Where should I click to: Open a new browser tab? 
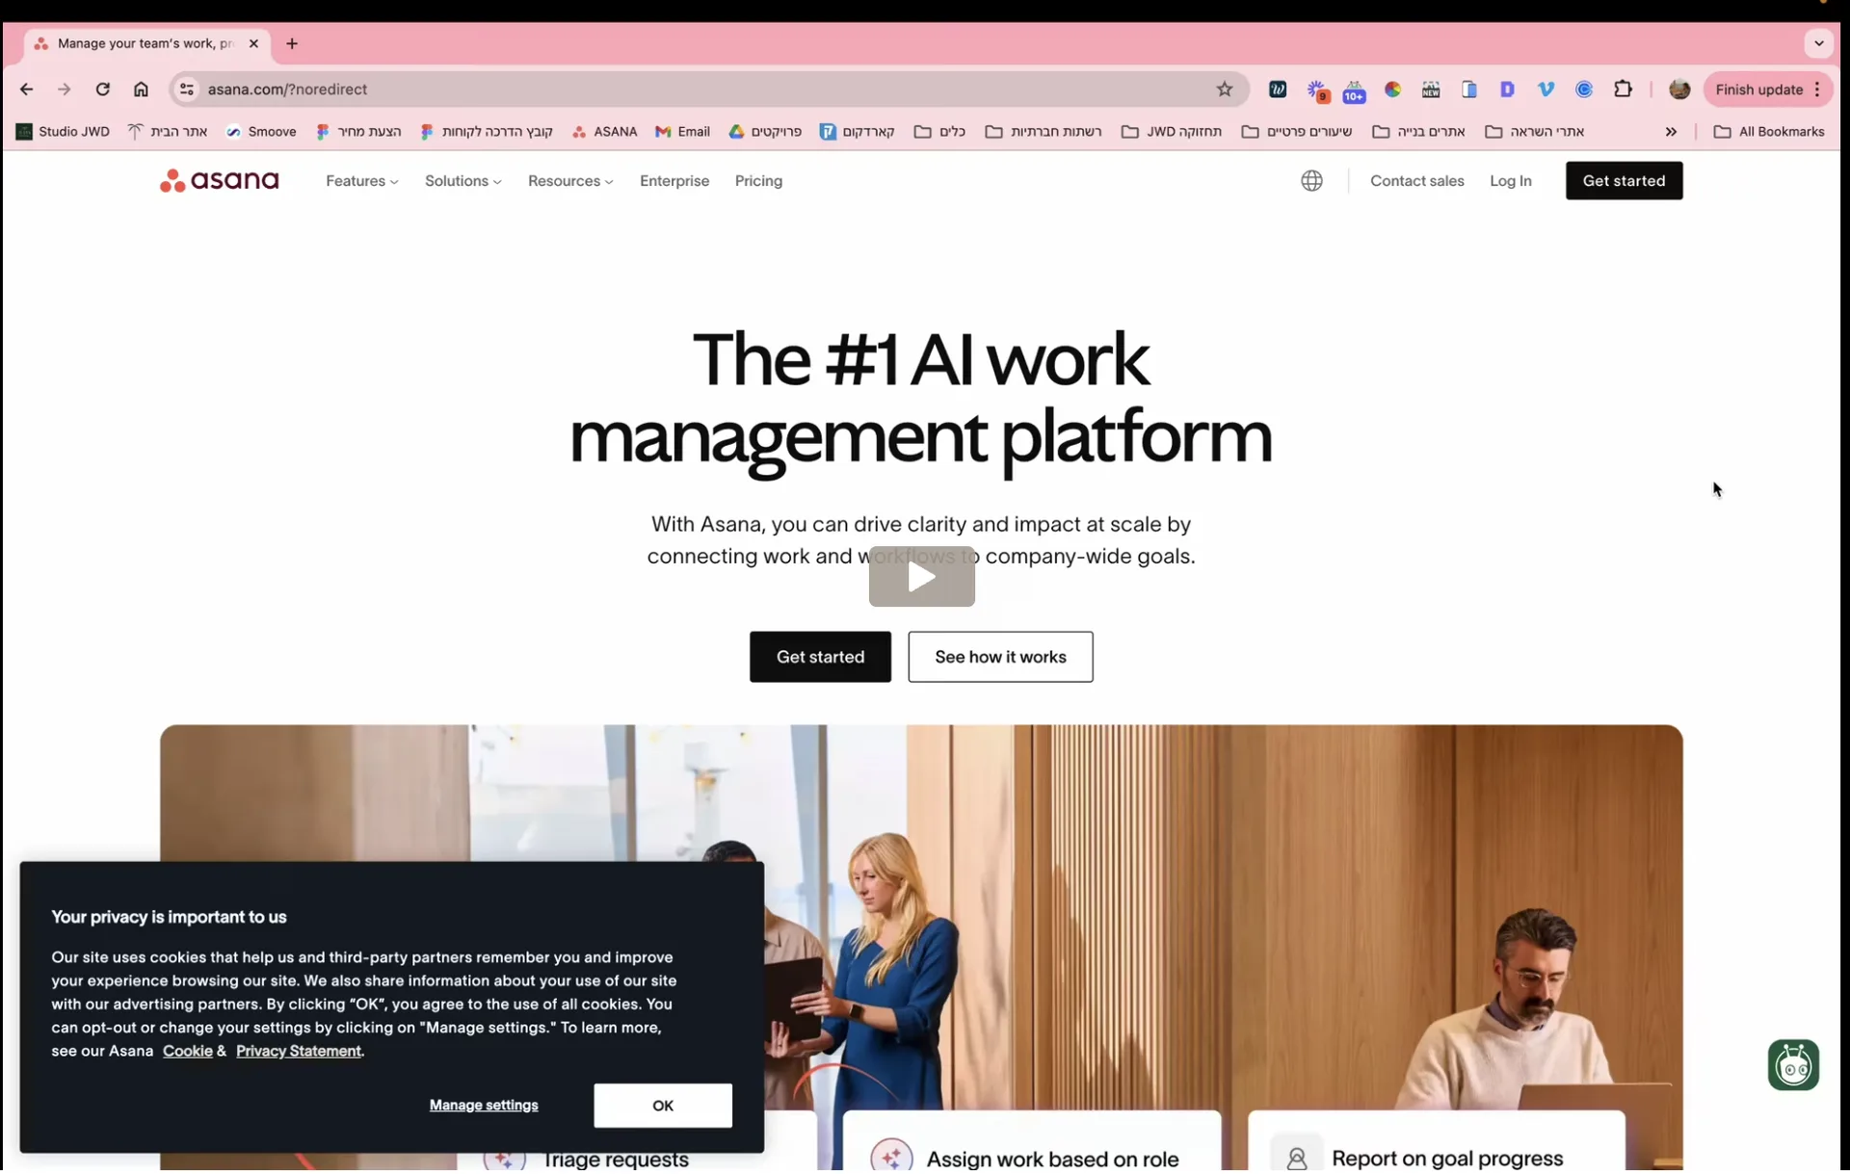292,43
